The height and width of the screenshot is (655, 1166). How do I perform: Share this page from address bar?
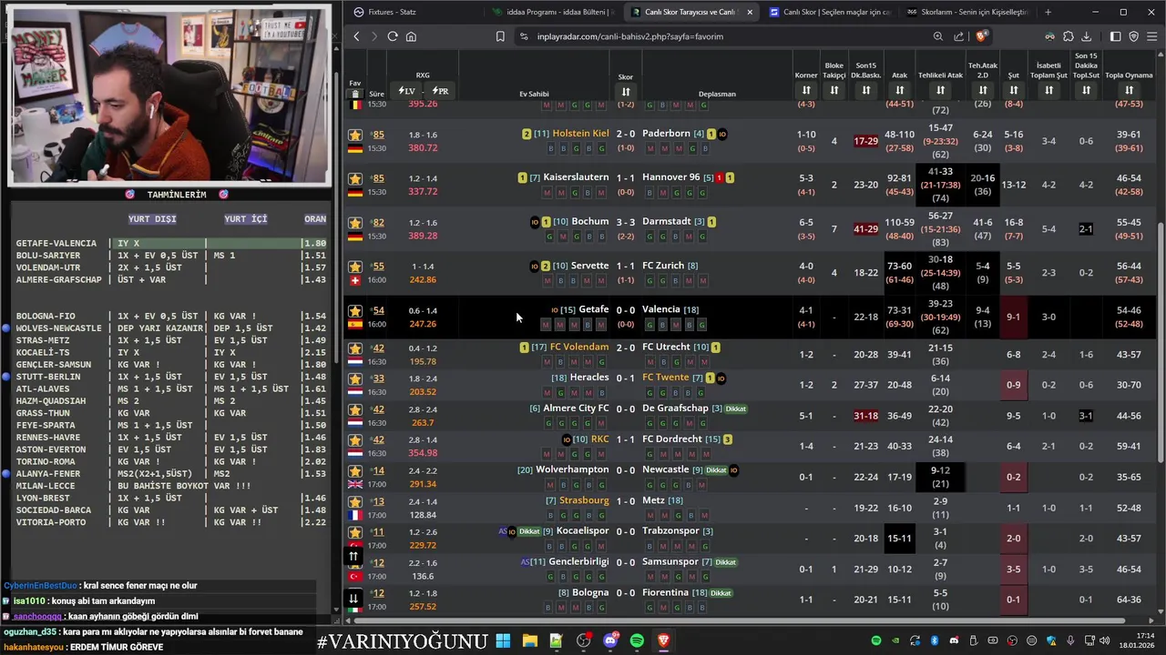959,36
